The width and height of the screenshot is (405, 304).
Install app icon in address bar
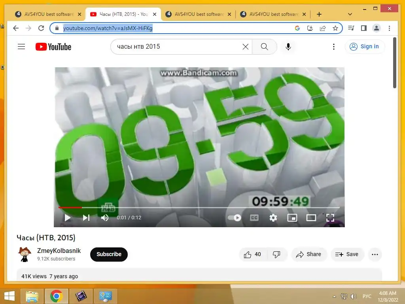pyautogui.click(x=310, y=28)
